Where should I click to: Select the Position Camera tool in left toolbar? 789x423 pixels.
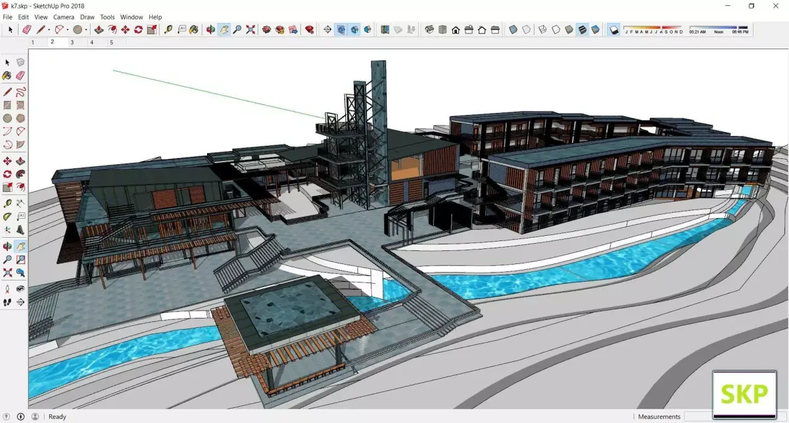7,289
